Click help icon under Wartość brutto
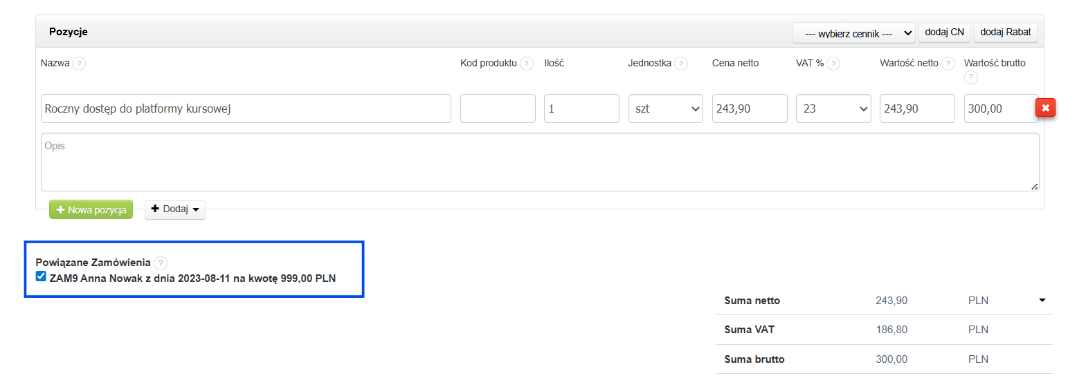 coord(970,77)
